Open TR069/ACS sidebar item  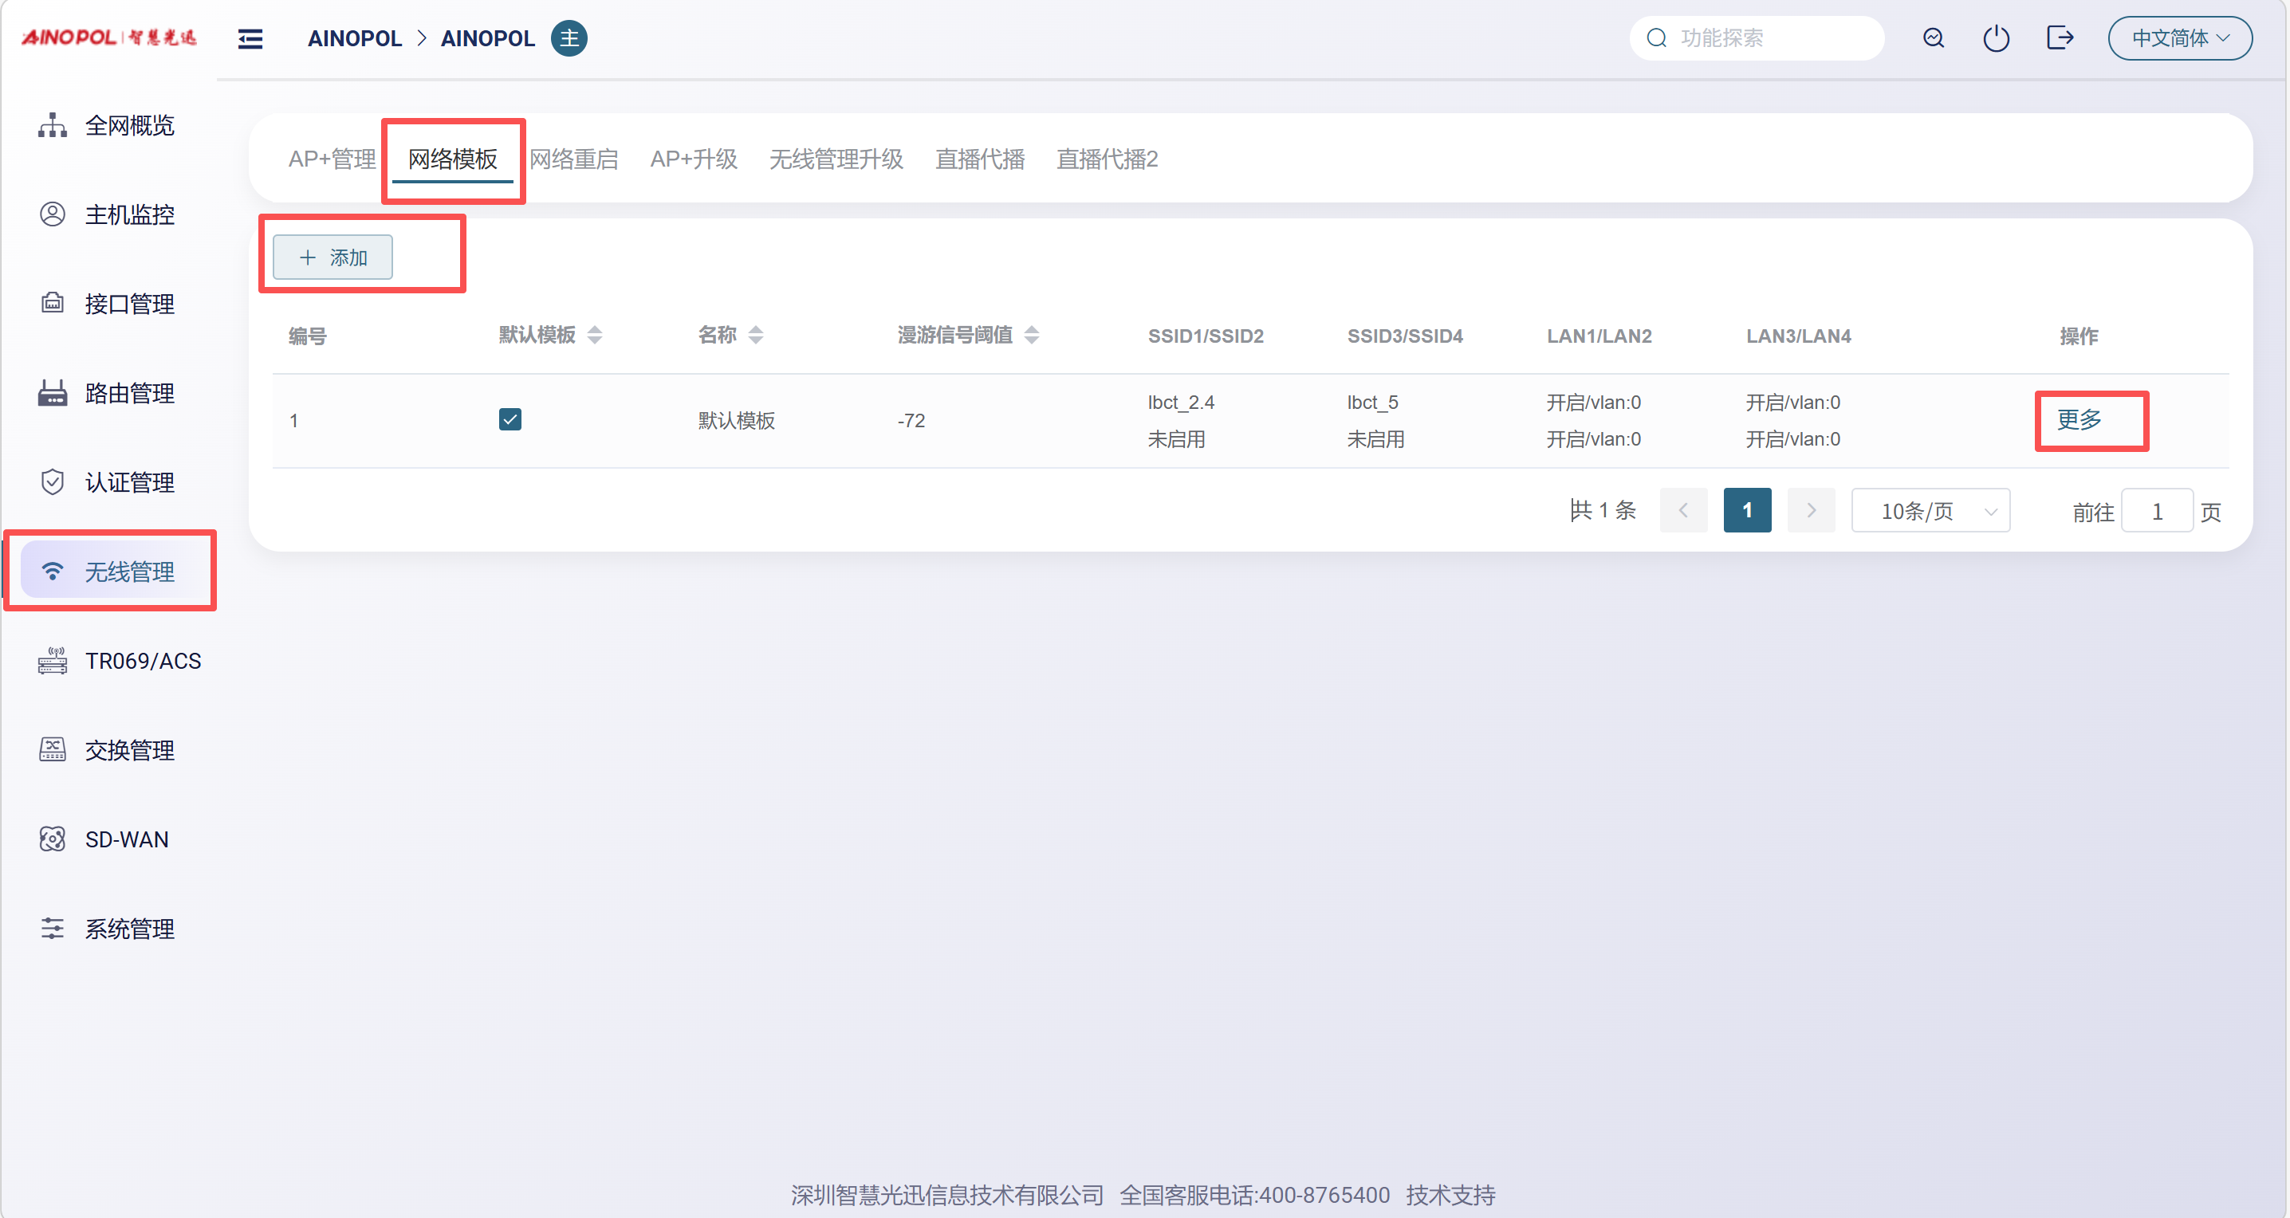pos(142,661)
